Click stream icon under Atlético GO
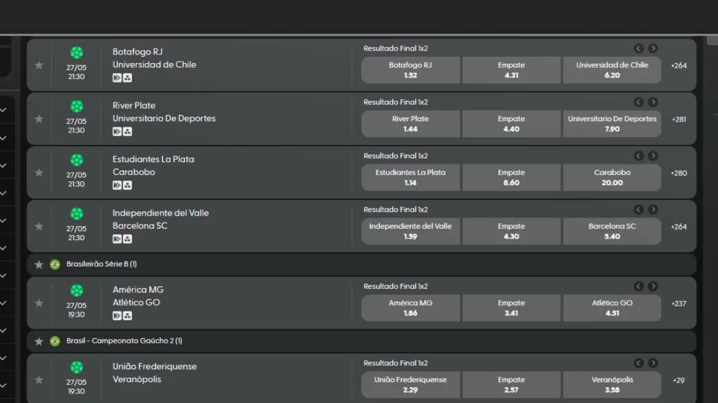718x403 pixels. coord(117,316)
